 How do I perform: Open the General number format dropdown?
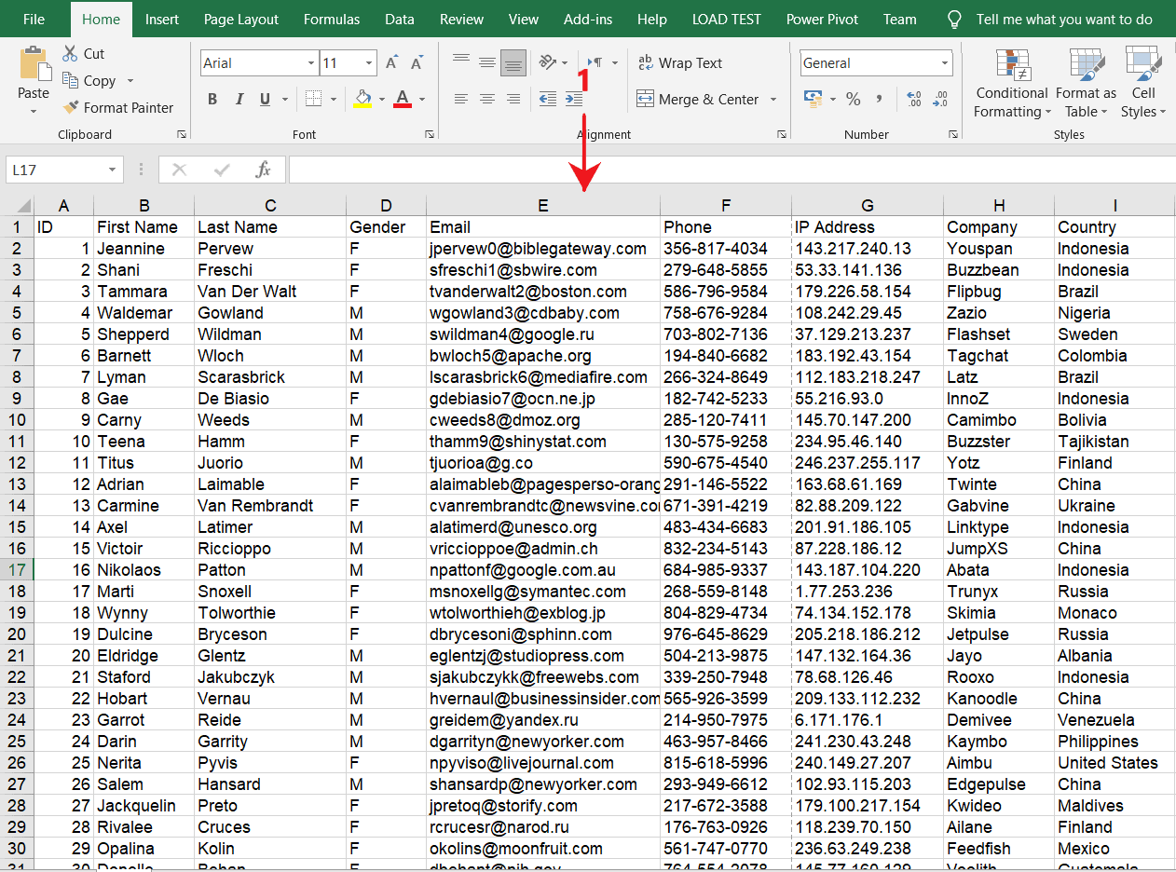[944, 63]
